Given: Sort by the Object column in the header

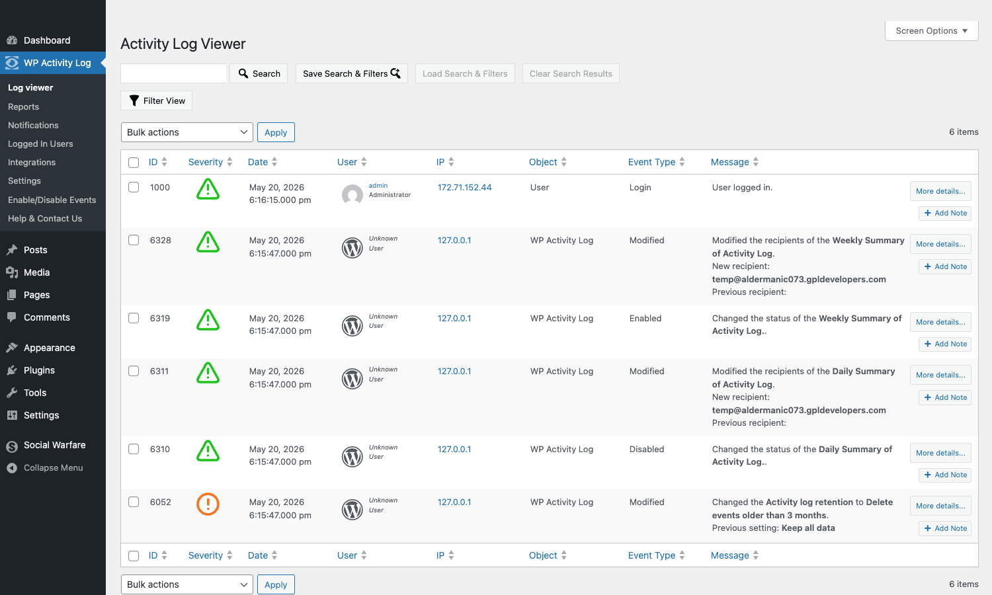Looking at the screenshot, I should point(548,162).
